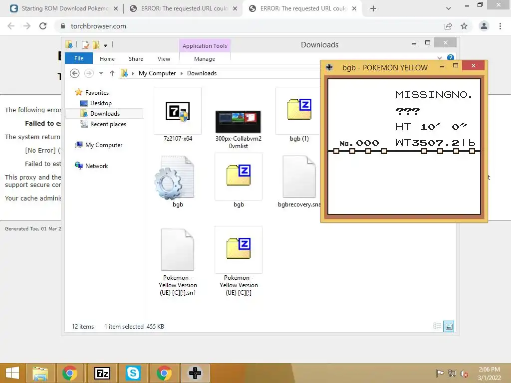This screenshot has width=511, height=383.
Task: Select Pokemon Yellow Version .sn1 file
Action: [178, 261]
